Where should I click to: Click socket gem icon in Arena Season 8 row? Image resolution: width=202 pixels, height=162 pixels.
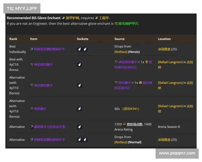coord(79,127)
